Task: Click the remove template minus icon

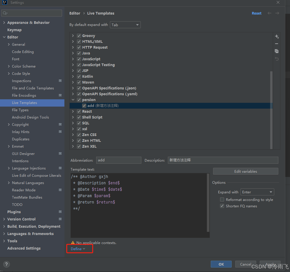Action: 277,44
